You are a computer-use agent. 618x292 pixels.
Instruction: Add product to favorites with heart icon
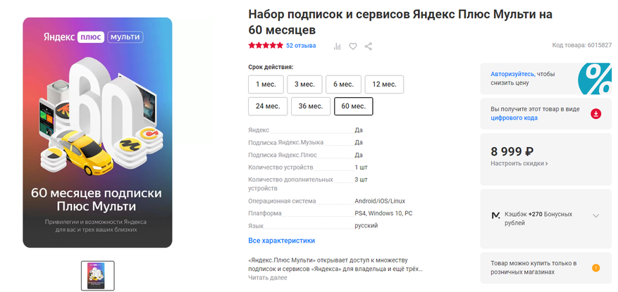click(353, 46)
